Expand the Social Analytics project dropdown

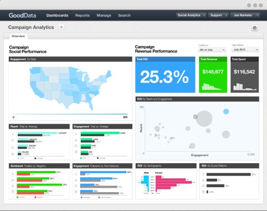click(x=191, y=15)
